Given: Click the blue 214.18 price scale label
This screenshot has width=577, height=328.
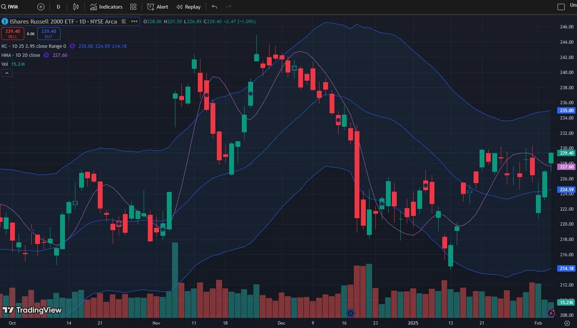Looking at the screenshot, I should click(567, 269).
